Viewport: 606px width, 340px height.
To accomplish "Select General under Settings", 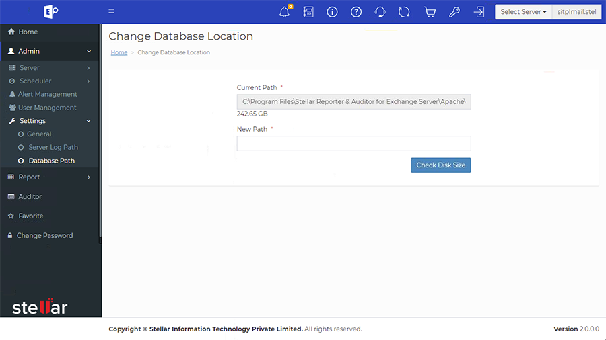I will [x=39, y=134].
